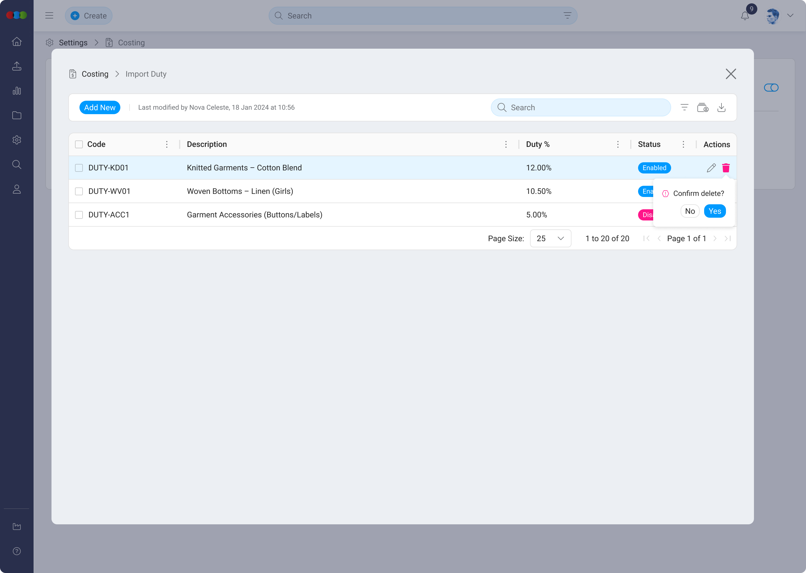Open the filter icon beside table search

tap(685, 107)
